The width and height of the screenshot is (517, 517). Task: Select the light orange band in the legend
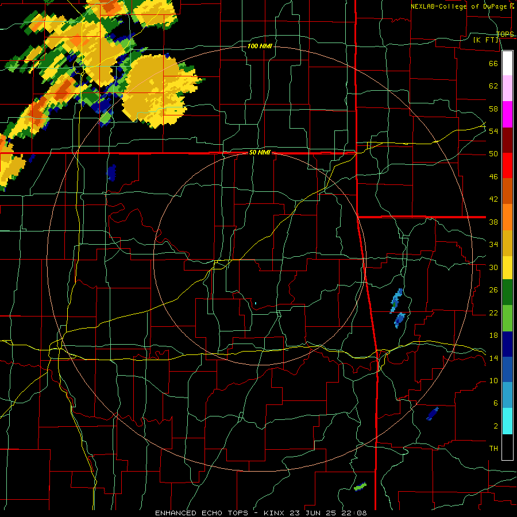[x=507, y=217]
